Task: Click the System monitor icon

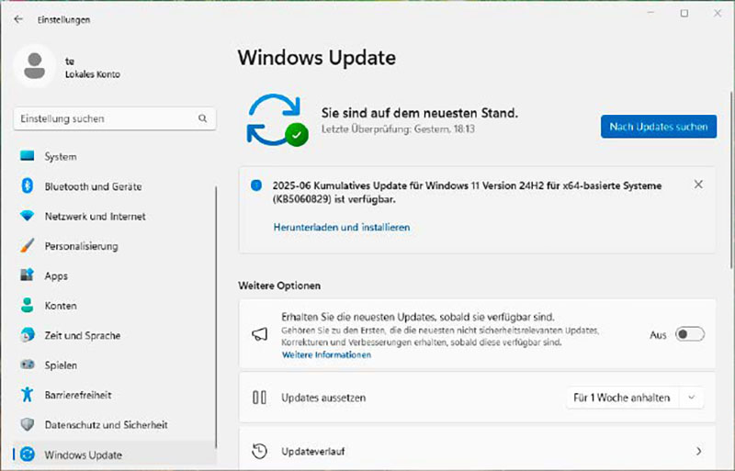Action: [x=28, y=156]
